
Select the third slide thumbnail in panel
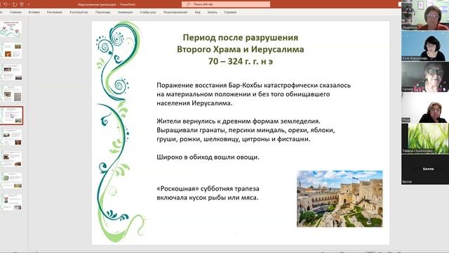click(x=11, y=72)
